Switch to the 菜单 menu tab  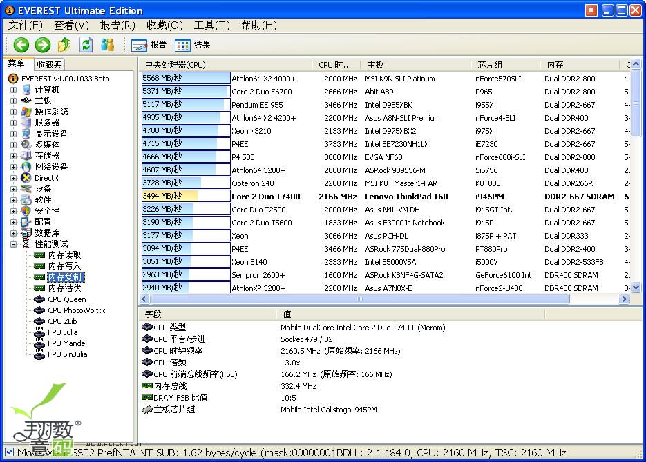point(17,63)
